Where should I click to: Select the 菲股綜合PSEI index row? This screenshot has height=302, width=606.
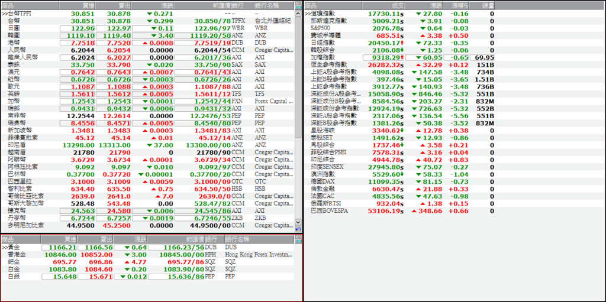click(399, 152)
